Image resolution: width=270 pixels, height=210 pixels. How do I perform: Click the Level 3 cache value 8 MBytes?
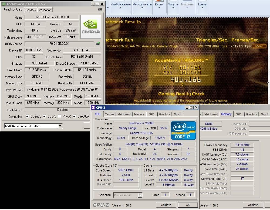168,185
